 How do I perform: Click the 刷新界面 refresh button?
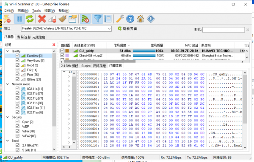[x=127, y=29]
